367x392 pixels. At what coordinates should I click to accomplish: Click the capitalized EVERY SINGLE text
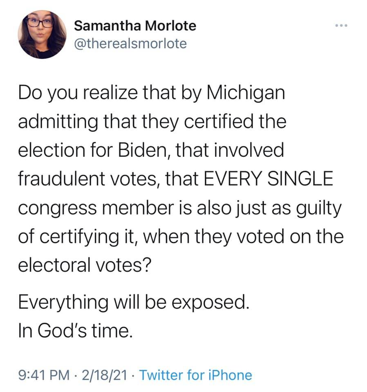pyautogui.click(x=269, y=180)
